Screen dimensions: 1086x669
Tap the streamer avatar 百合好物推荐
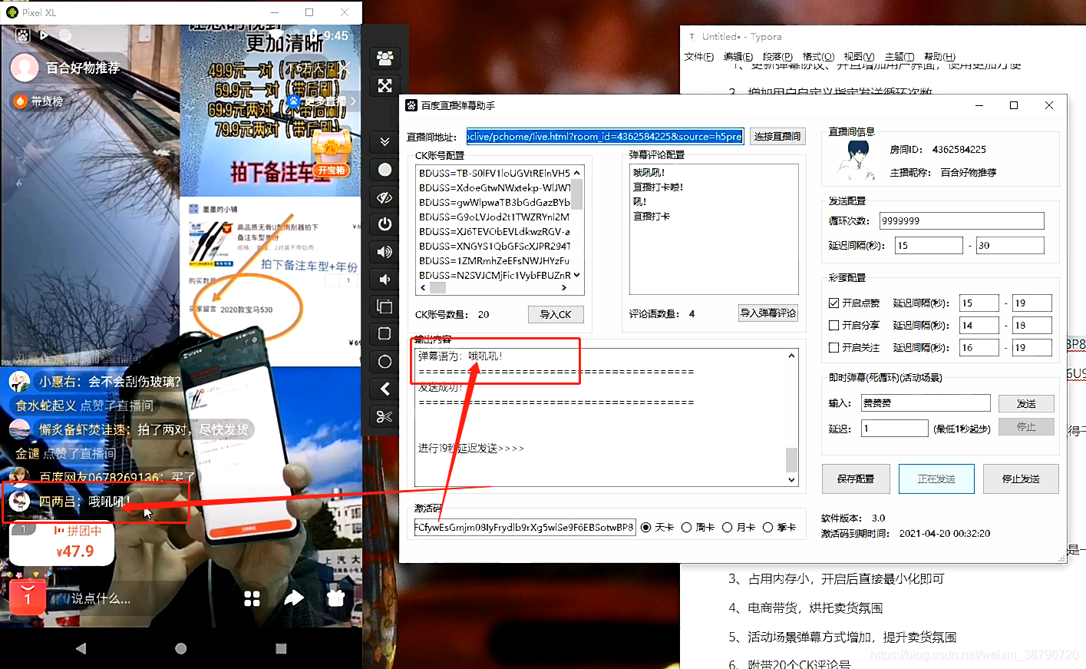pyautogui.click(x=25, y=68)
